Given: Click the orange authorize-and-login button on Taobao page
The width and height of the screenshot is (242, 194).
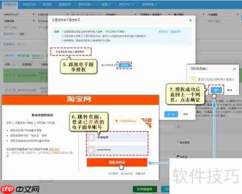Looking at the screenshot, I should click(x=117, y=162).
